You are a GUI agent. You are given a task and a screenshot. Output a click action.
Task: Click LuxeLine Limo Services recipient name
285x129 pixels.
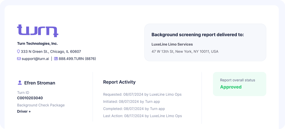click(172, 44)
